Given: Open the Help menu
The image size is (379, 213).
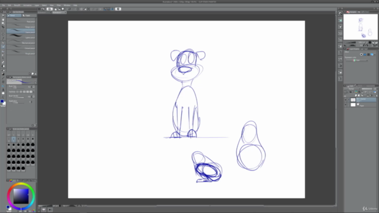Looking at the screenshot, I should point(75,5).
